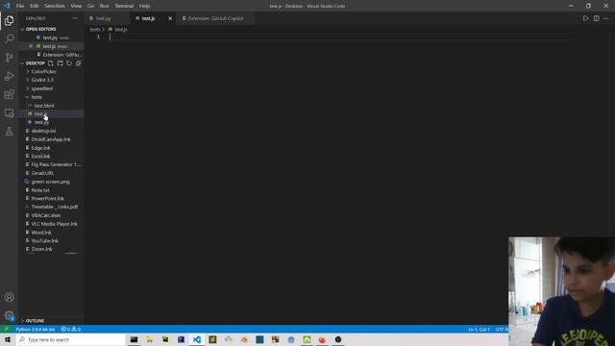Image resolution: width=615 pixels, height=346 pixels.
Task: Open File Explorer from taskbar
Action: click(x=150, y=339)
